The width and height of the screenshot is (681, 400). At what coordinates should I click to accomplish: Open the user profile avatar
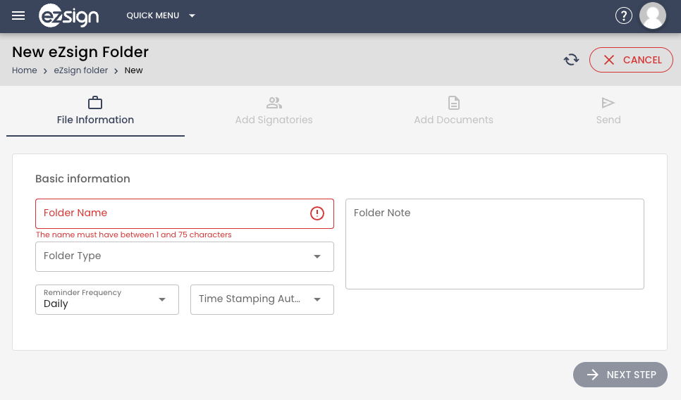pyautogui.click(x=653, y=15)
